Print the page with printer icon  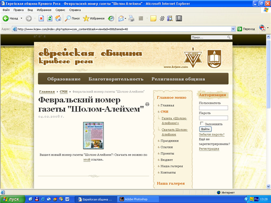tap(132, 18)
